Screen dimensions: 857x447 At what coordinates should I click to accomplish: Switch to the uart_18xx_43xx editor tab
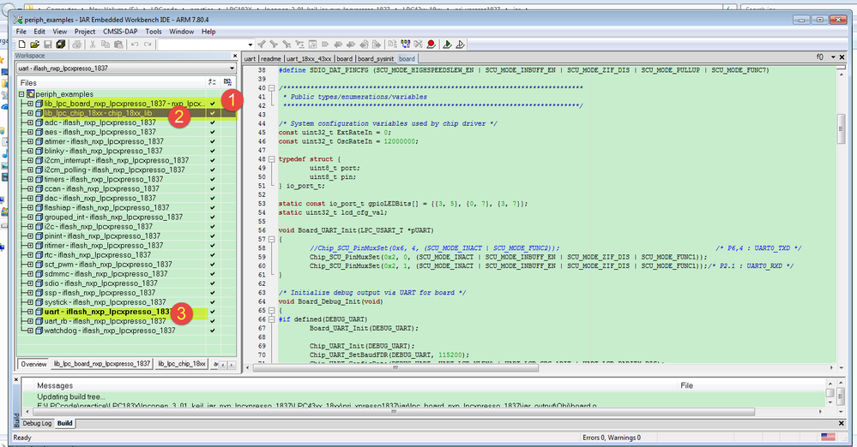pos(309,58)
